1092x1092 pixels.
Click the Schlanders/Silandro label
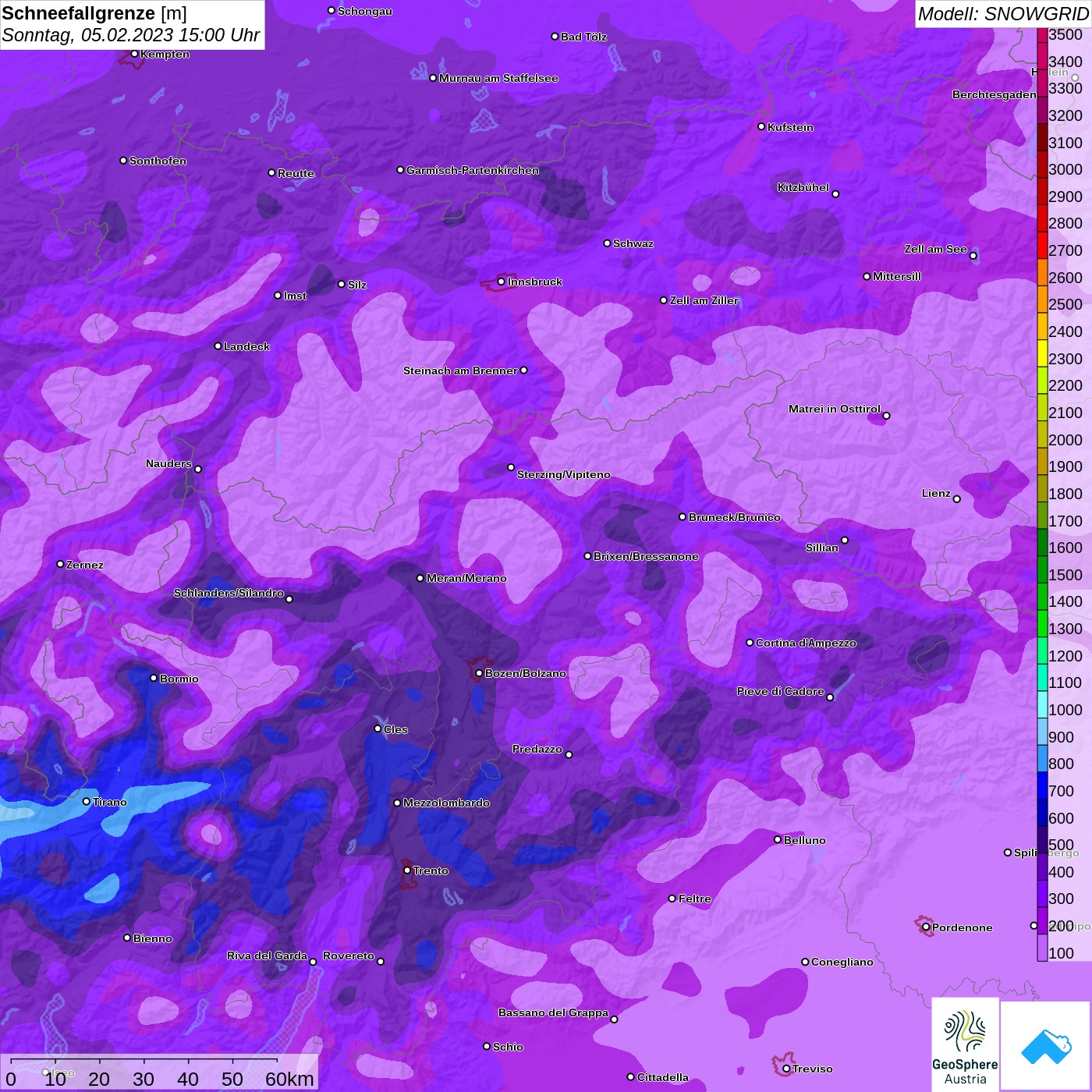click(x=229, y=593)
